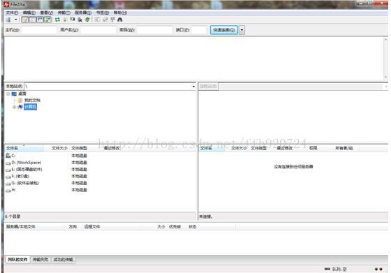Click the message log scrollbar down arrow
The width and height of the screenshot is (391, 273).
point(385,78)
